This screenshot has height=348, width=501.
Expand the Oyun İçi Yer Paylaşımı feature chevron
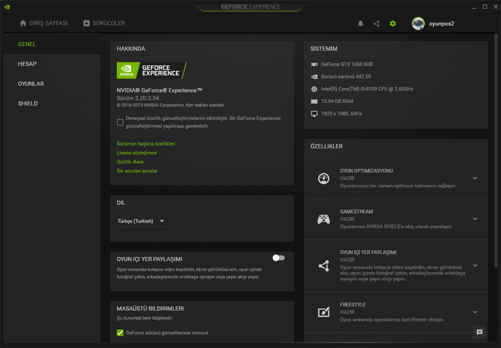(475, 266)
